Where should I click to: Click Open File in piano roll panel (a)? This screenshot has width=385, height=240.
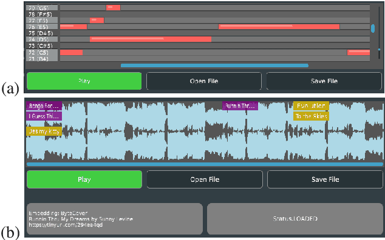204,81
